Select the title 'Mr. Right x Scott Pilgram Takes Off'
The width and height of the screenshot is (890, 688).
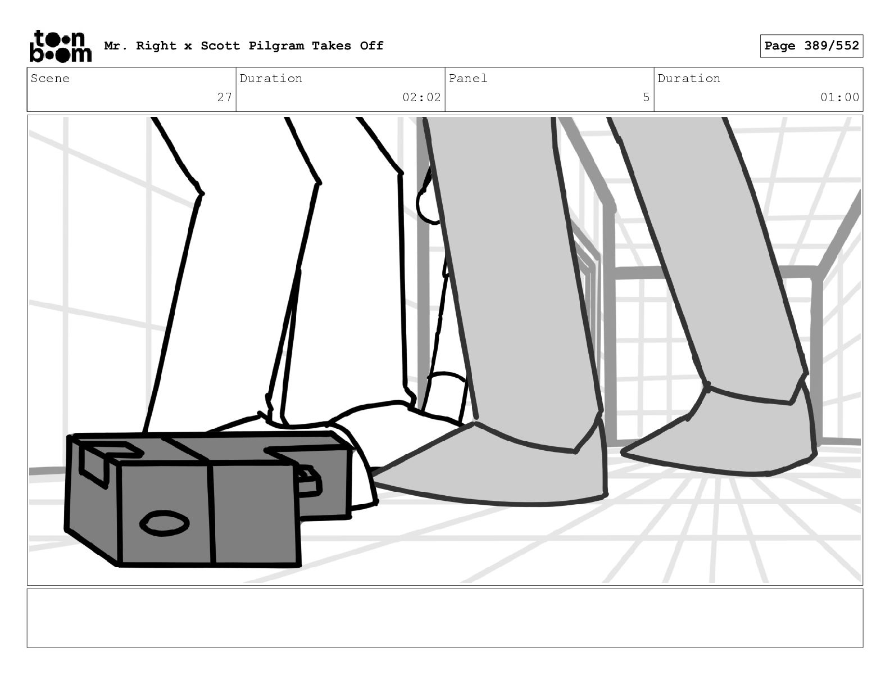point(244,46)
